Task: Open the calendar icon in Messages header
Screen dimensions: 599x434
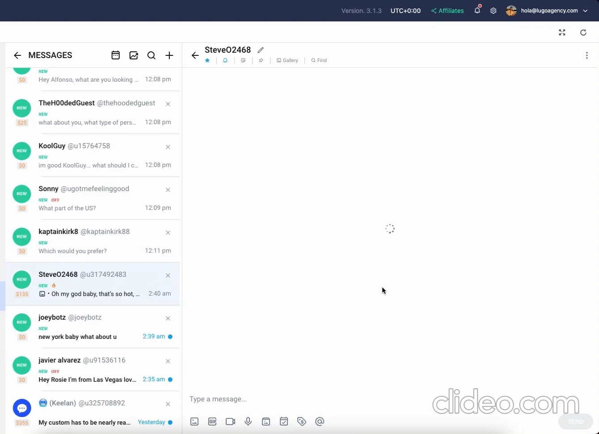Action: tap(115, 55)
